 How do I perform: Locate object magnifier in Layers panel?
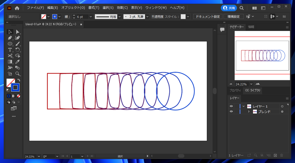255,155
